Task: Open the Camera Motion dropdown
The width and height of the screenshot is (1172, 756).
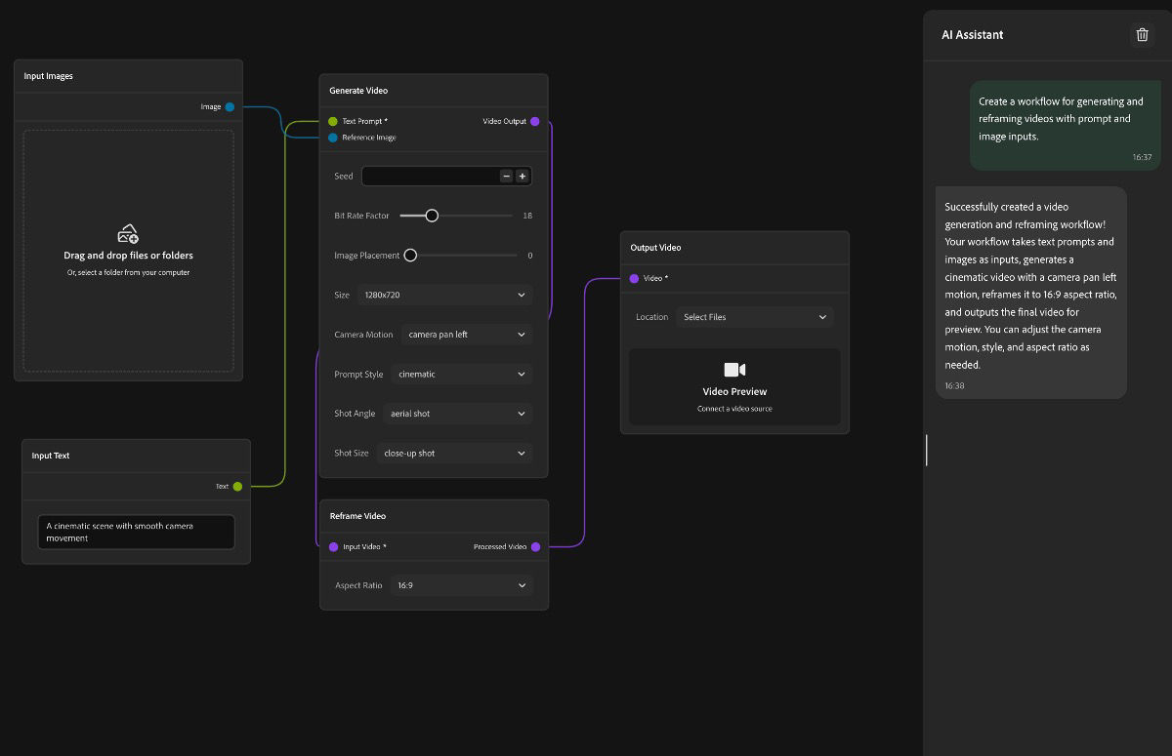Action: point(466,334)
